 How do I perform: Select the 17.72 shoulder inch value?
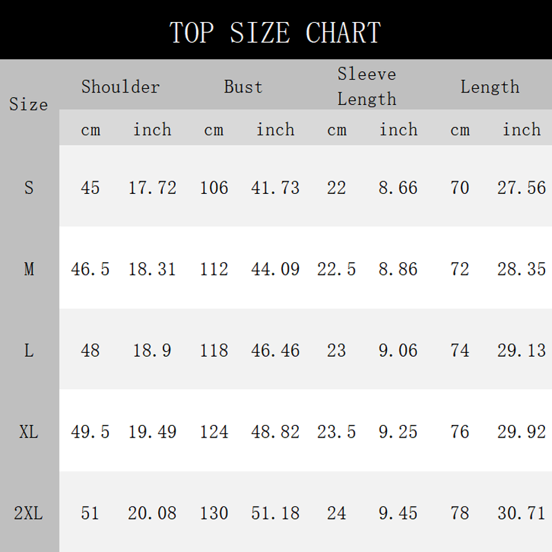pyautogui.click(x=152, y=188)
